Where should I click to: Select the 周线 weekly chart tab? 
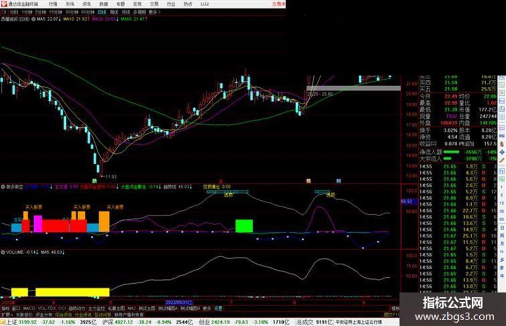click(114, 12)
